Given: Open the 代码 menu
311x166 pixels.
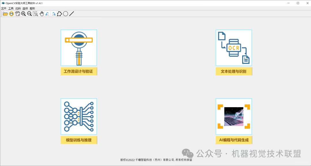Looking at the screenshot, I should pos(18,8).
